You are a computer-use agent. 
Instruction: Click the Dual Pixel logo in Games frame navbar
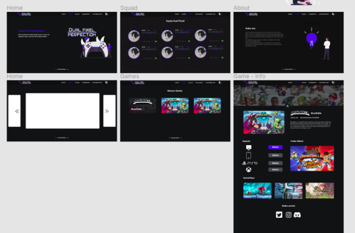[x=137, y=83]
